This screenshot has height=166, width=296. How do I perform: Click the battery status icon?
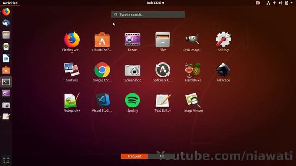(287, 3)
